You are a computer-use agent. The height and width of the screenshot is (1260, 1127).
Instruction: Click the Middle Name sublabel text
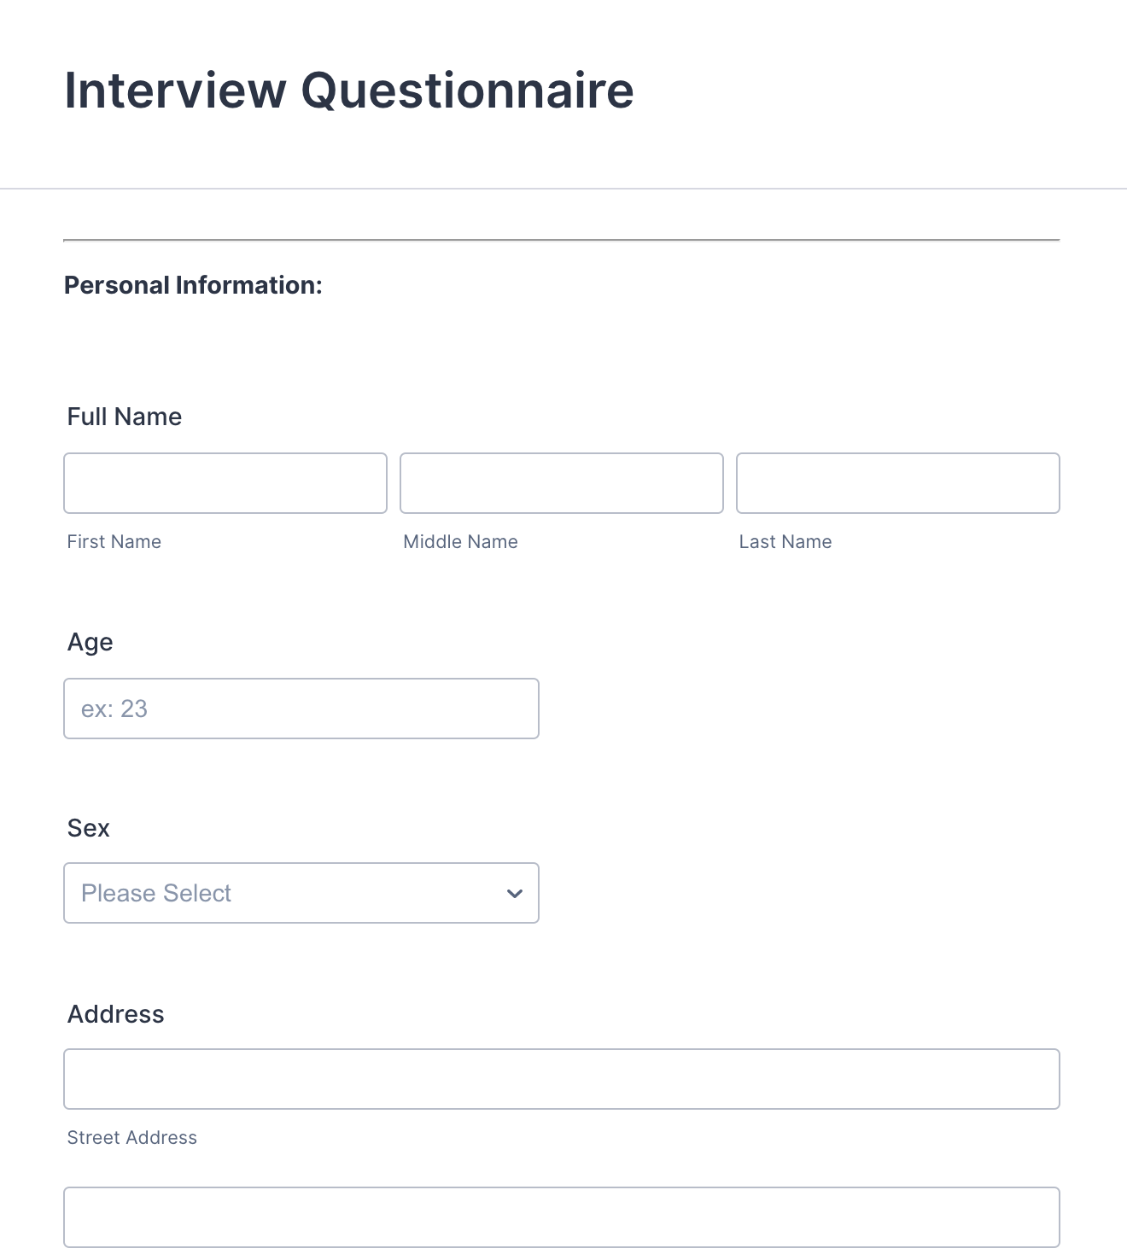(460, 542)
